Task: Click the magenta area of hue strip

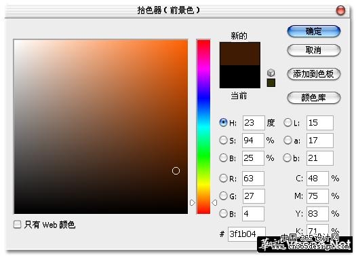Action: [203, 68]
